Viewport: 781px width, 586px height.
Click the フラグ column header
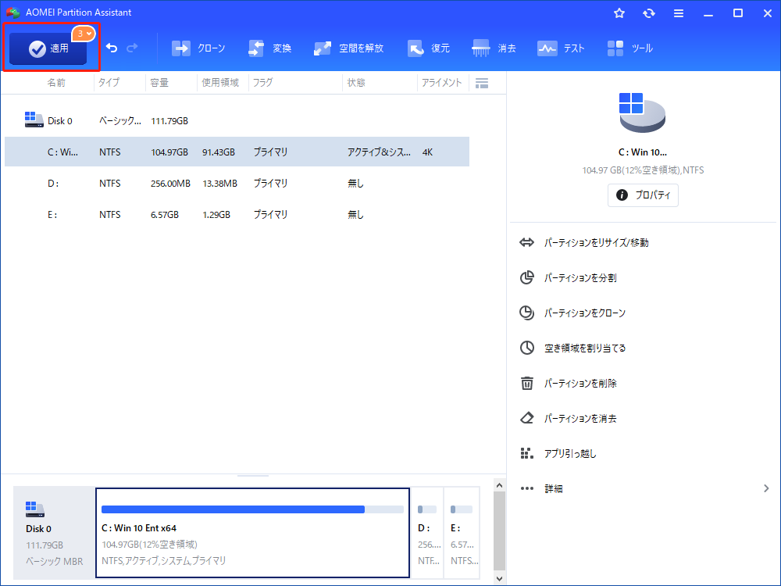point(262,83)
